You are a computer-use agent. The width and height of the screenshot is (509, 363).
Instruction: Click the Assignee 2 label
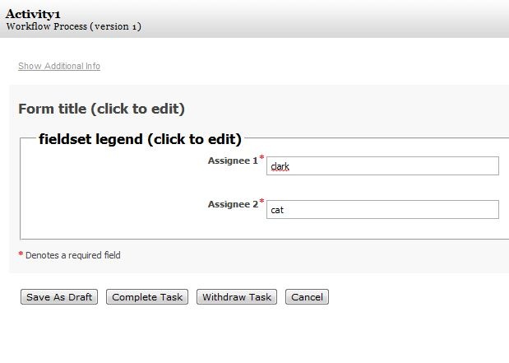(x=233, y=204)
